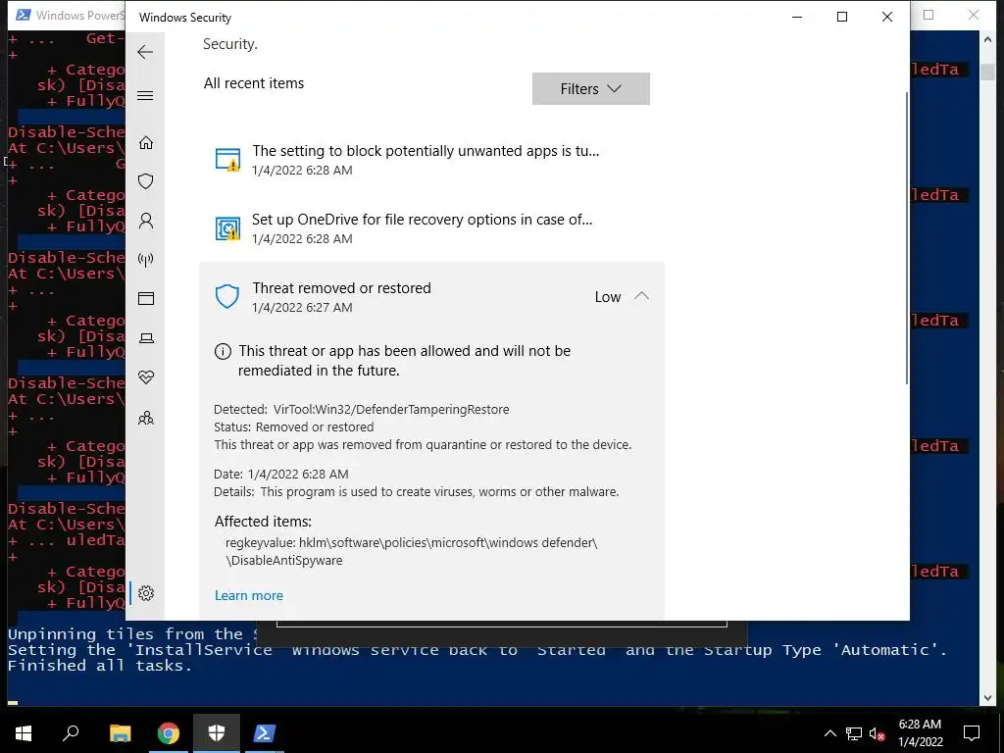Click the PowerShell 'Finished all tasks.' line

[99, 666]
